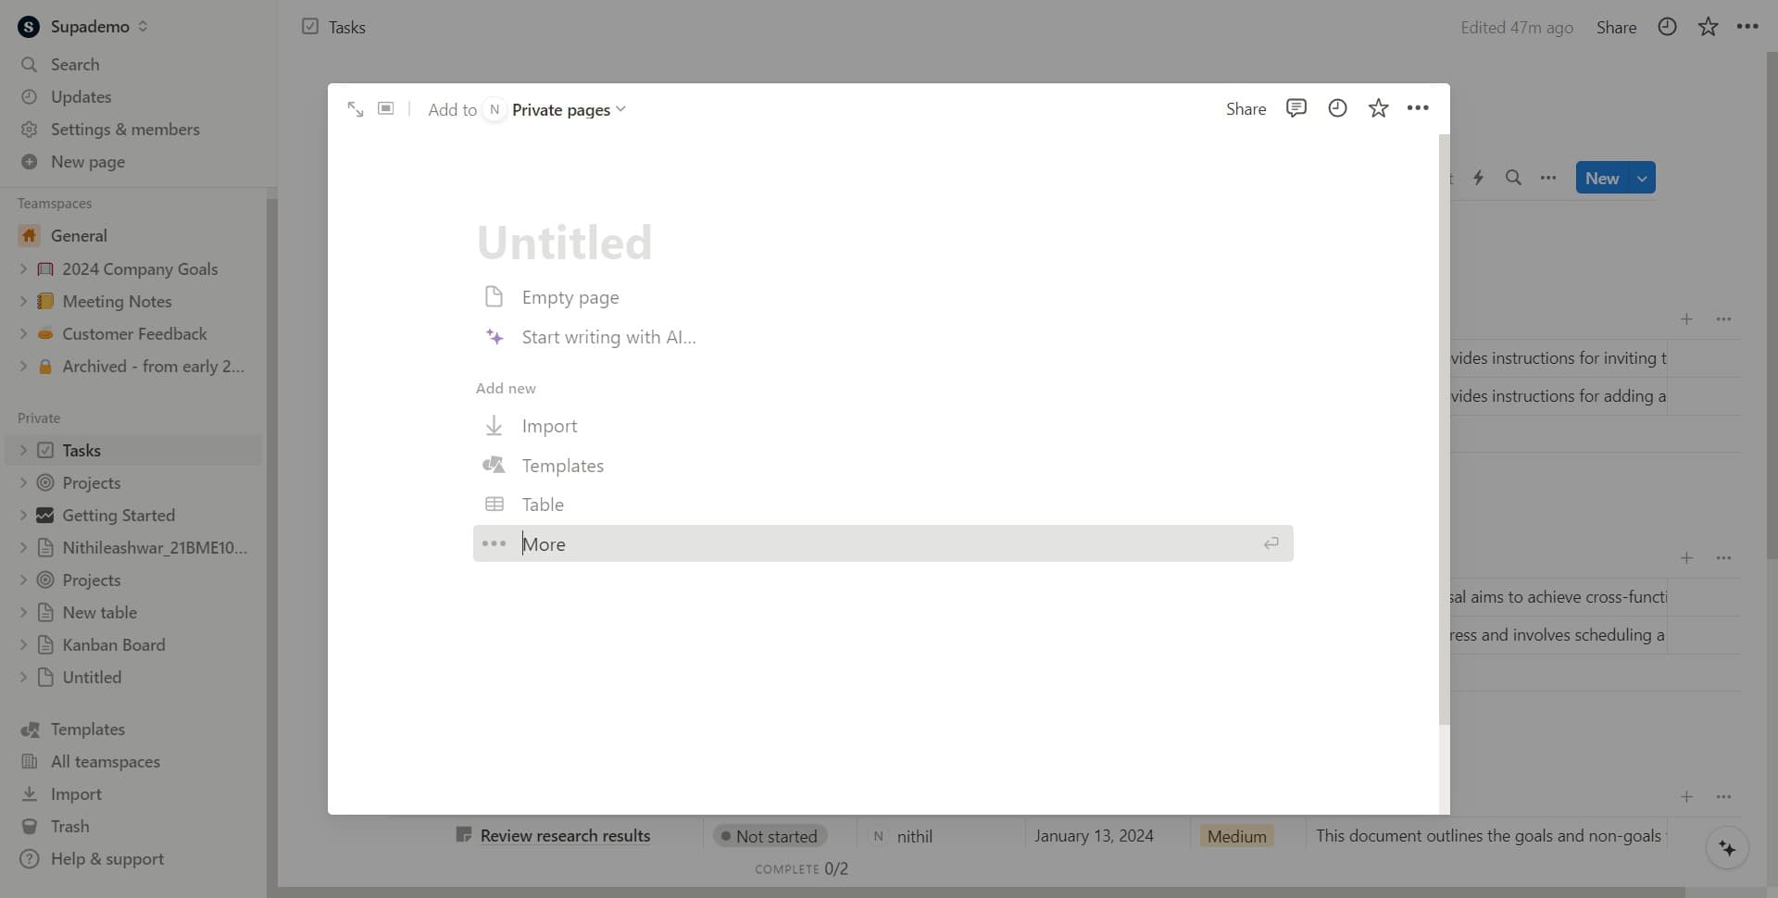The width and height of the screenshot is (1778, 898).
Task: Open the modal's three-dot options menu
Action: coord(1418,108)
